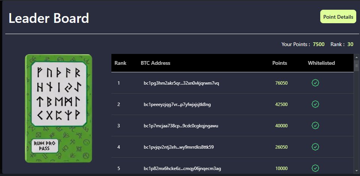The image size is (360, 176).
Task: Click whitelisted check icon for rank 3
Action: click(x=315, y=125)
